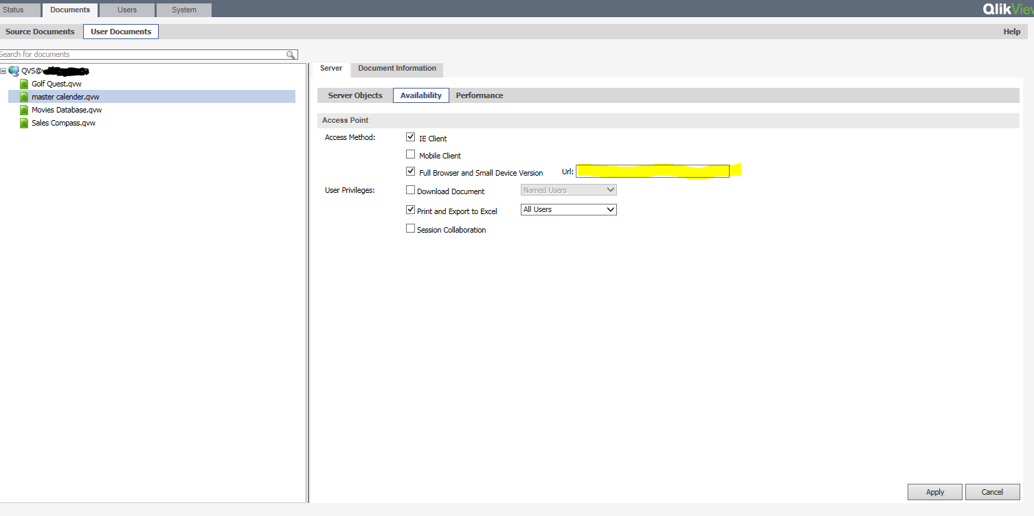Collapse the QVS server tree node
1034x516 pixels.
pos(3,71)
